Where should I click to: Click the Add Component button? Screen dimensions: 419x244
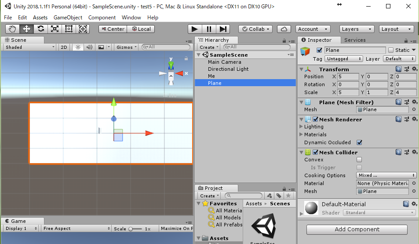pos(357,229)
